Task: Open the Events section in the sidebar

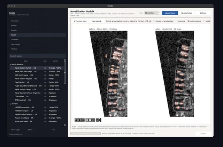Action: click(38, 30)
